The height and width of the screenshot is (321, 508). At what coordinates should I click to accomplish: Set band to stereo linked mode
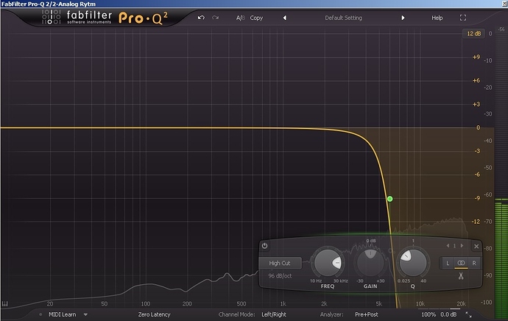coord(461,263)
